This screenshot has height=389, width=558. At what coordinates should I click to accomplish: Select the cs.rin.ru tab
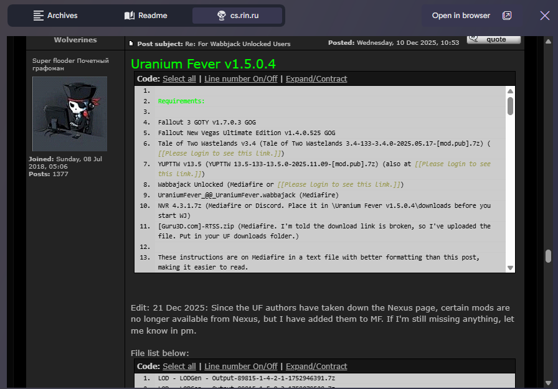[x=237, y=16]
